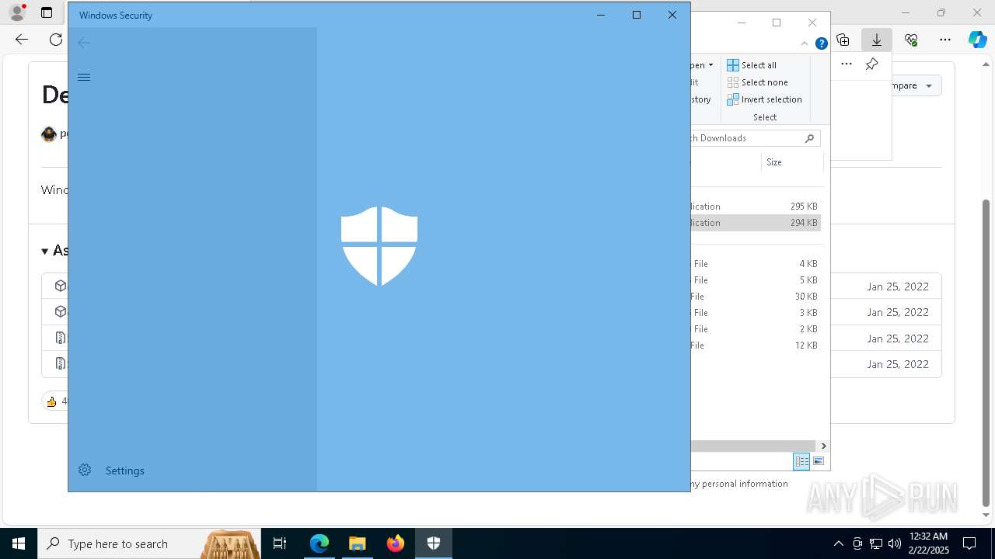
Task: Click Settings label in Windows Security sidebar
Action: pyautogui.click(x=124, y=470)
